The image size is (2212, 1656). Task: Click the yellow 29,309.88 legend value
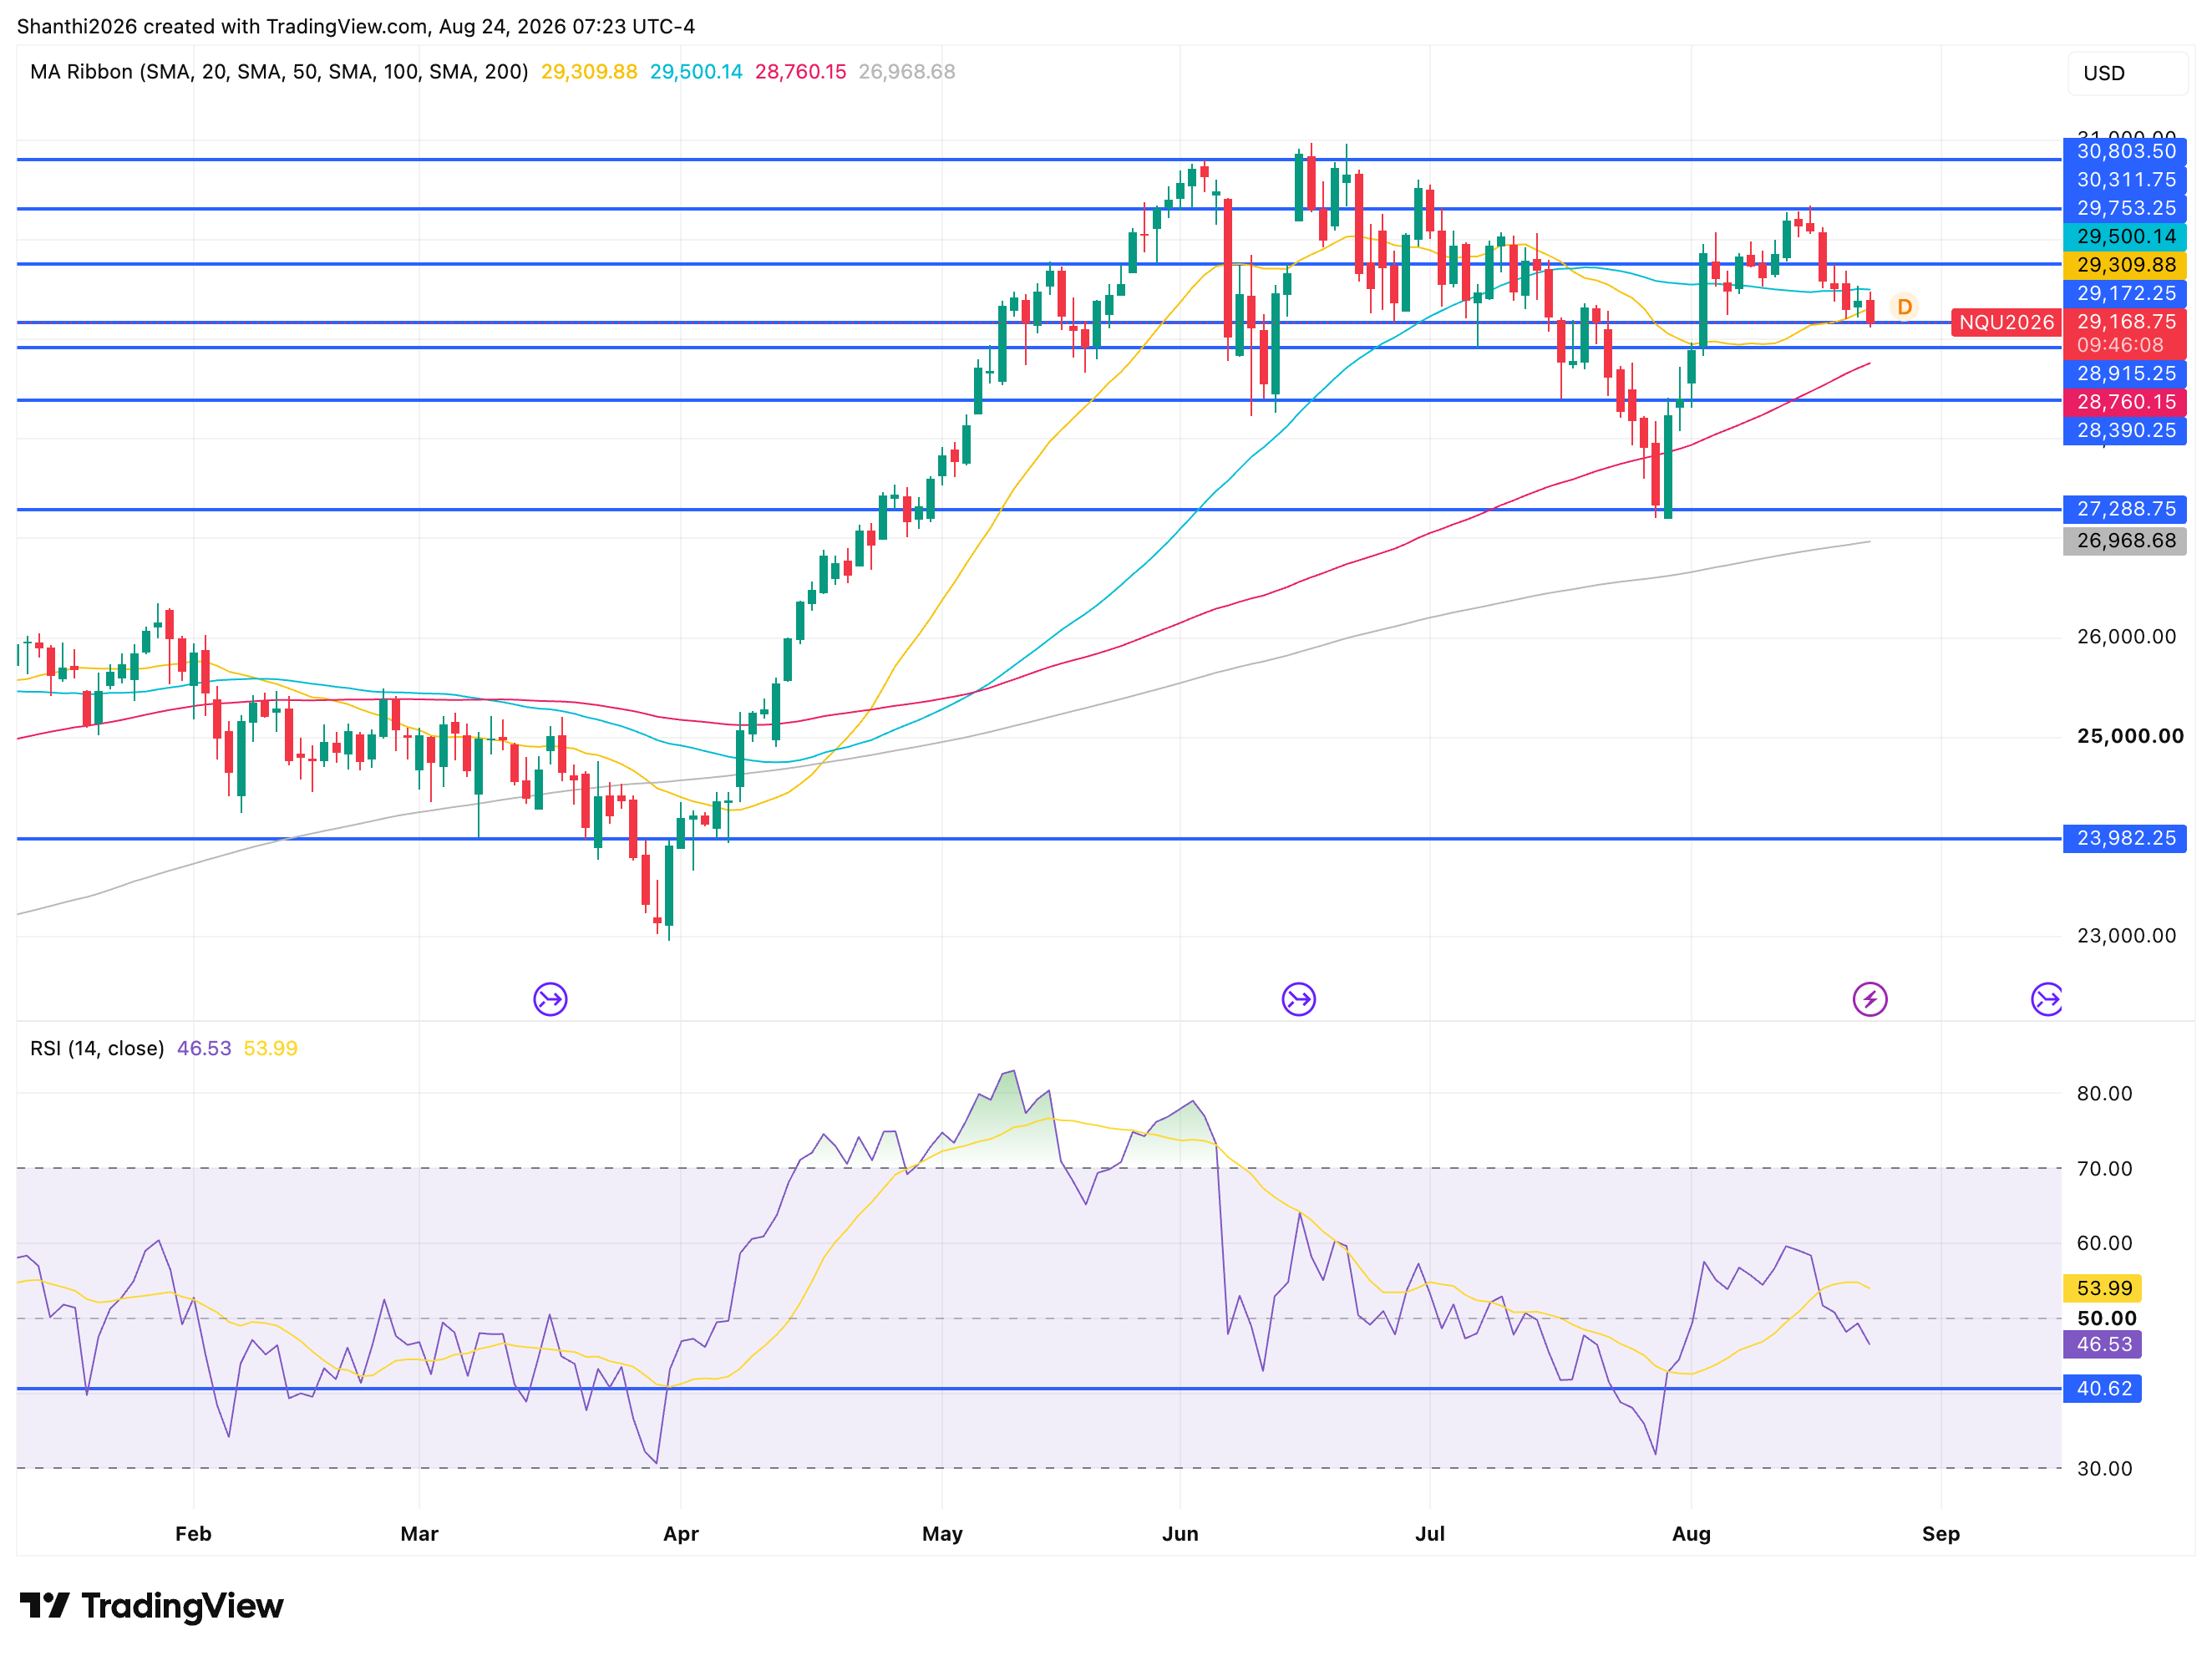point(589,72)
